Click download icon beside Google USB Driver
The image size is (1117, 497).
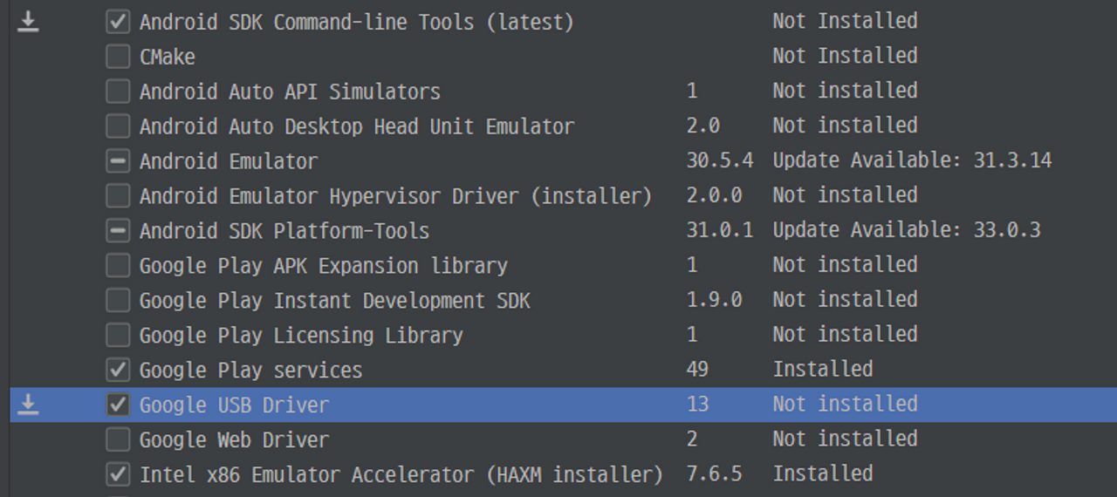pyautogui.click(x=28, y=405)
